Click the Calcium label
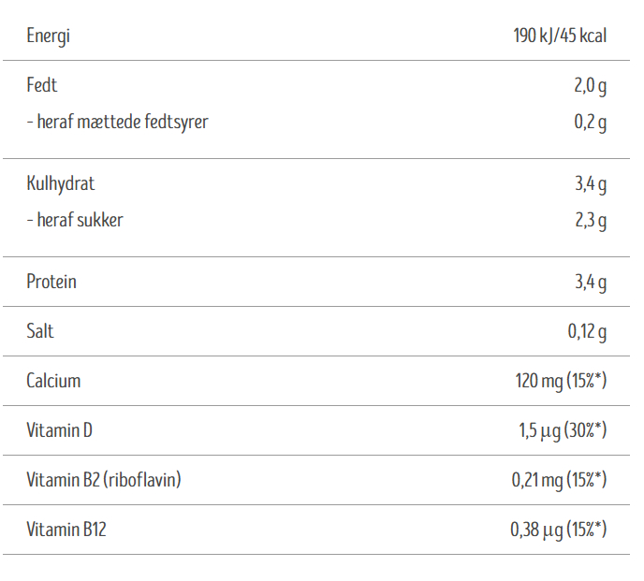This screenshot has width=644, height=581. point(53,381)
